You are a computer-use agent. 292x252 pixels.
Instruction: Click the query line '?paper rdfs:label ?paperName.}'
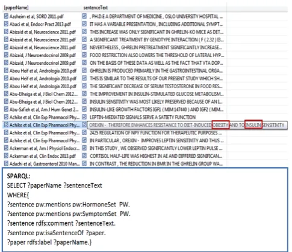(49, 242)
